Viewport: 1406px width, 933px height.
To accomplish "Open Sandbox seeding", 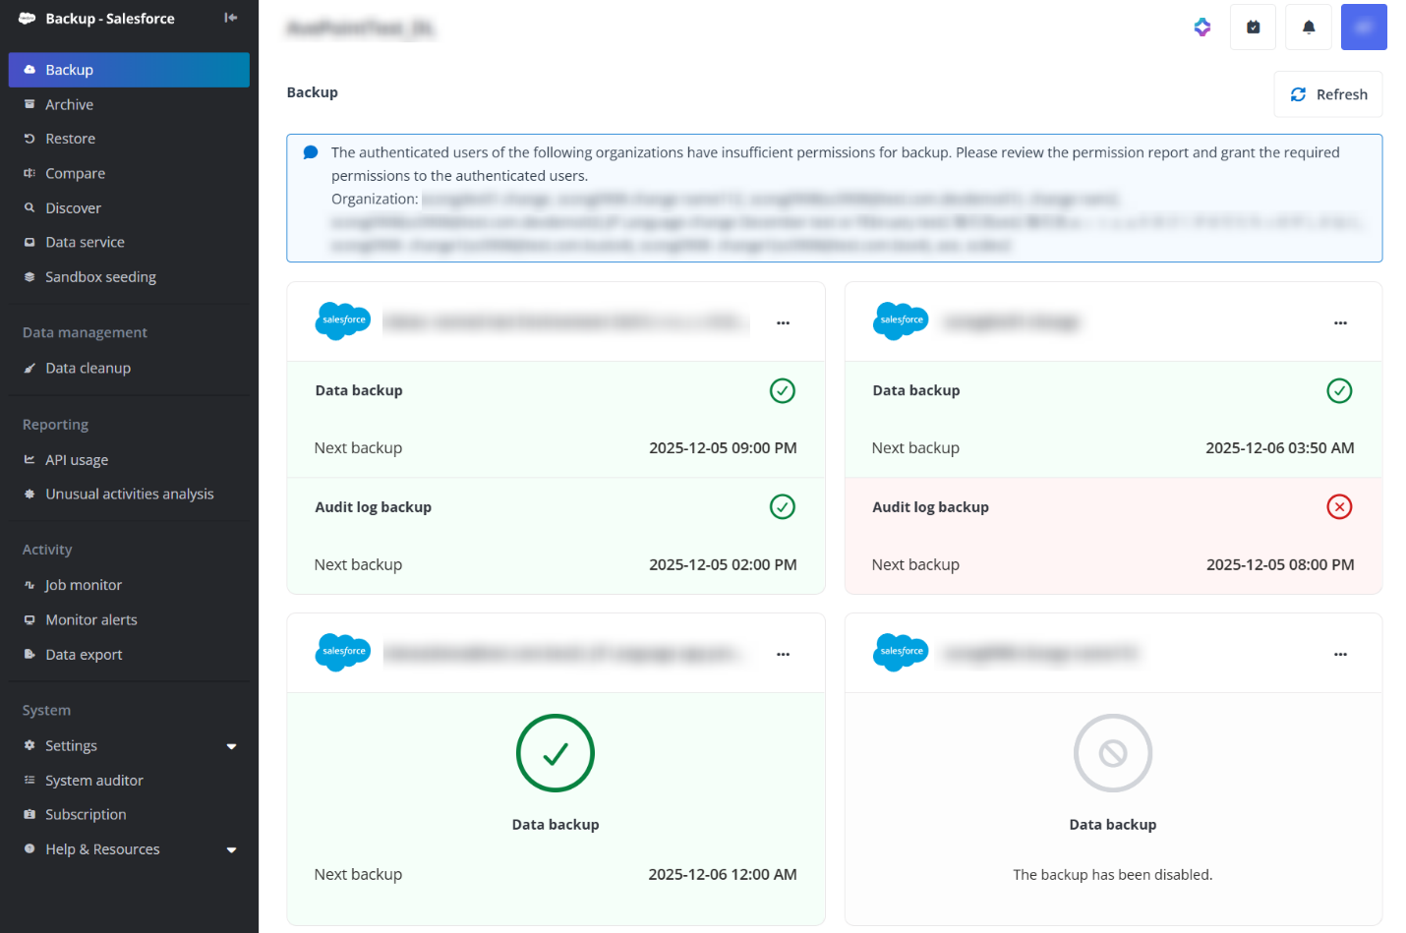I will pos(100,276).
